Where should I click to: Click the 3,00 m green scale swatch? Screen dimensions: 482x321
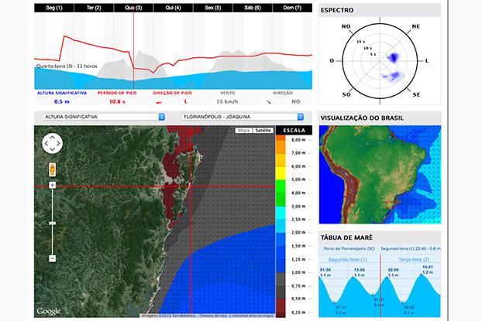coord(281,200)
